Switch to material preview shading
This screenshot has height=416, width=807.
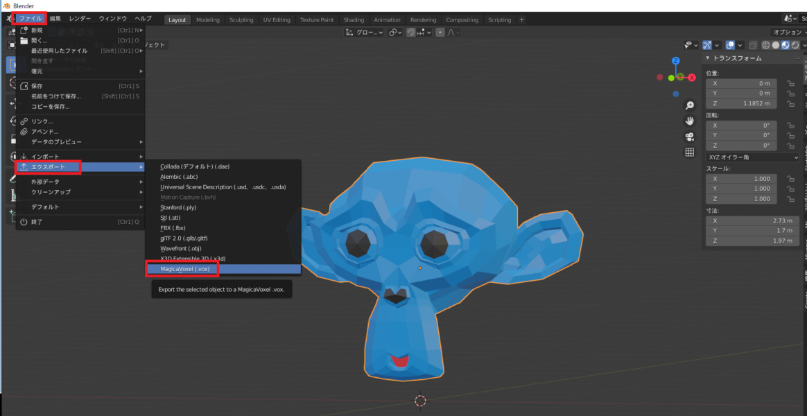point(786,45)
